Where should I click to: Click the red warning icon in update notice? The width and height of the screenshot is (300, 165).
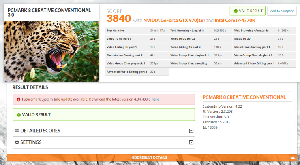pyautogui.click(x=19, y=99)
